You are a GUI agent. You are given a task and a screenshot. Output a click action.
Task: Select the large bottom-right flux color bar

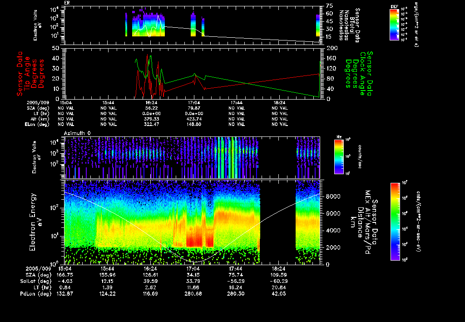point(396,221)
